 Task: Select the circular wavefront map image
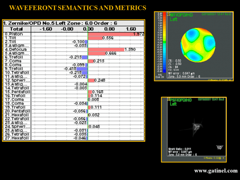[198, 45]
